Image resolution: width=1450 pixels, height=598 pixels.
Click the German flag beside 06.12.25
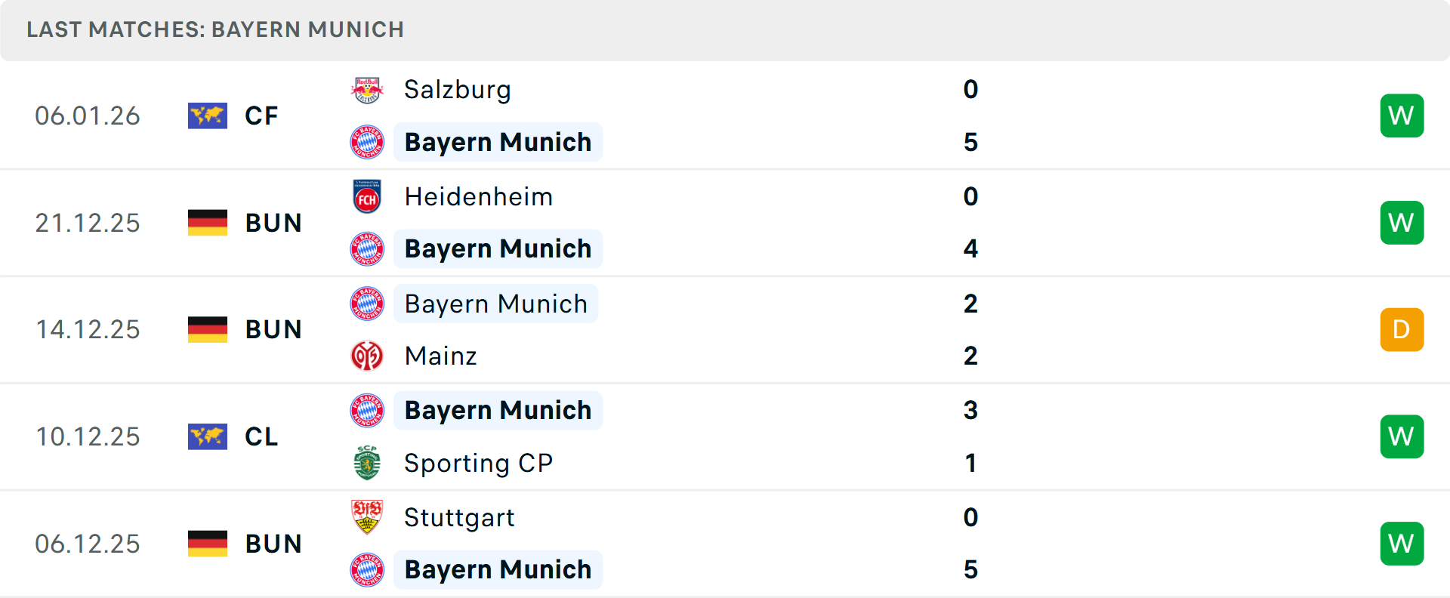208,544
